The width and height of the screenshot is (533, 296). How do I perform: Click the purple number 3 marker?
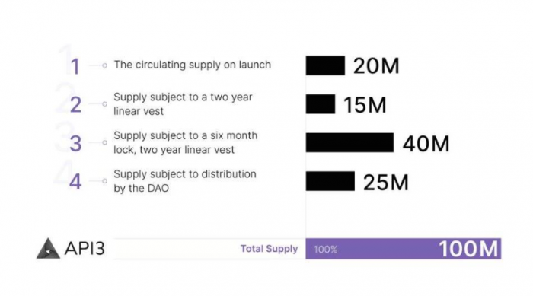pos(76,143)
